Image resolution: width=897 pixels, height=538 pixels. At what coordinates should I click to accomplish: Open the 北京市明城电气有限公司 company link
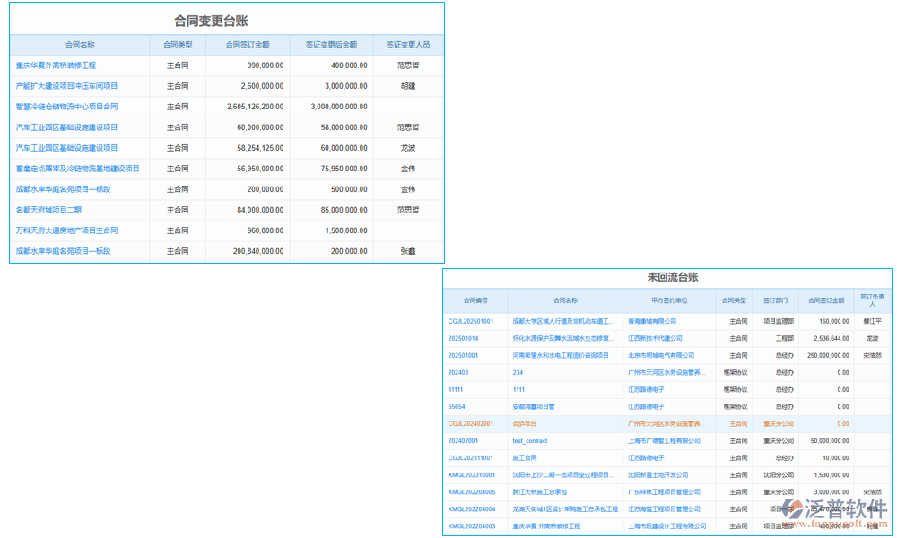pyautogui.click(x=660, y=355)
